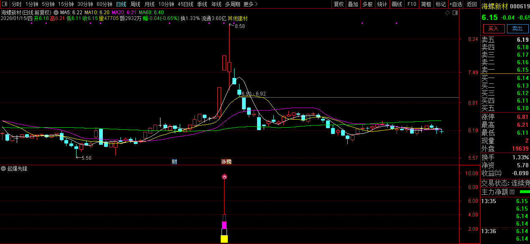530x244 pixels.
Task: Select the 月线 monthly chart tab
Action: tap(149, 4)
